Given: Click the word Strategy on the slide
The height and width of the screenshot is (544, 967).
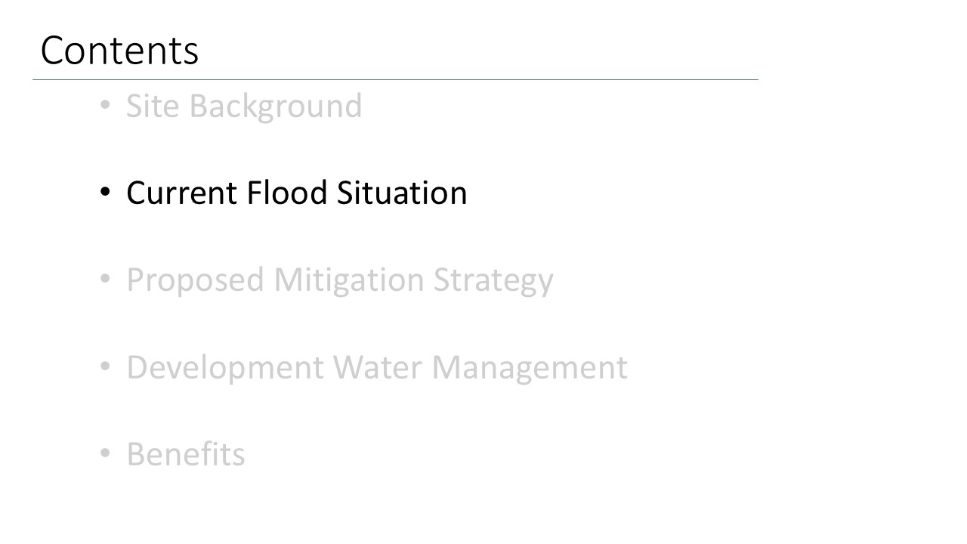Looking at the screenshot, I should (493, 281).
